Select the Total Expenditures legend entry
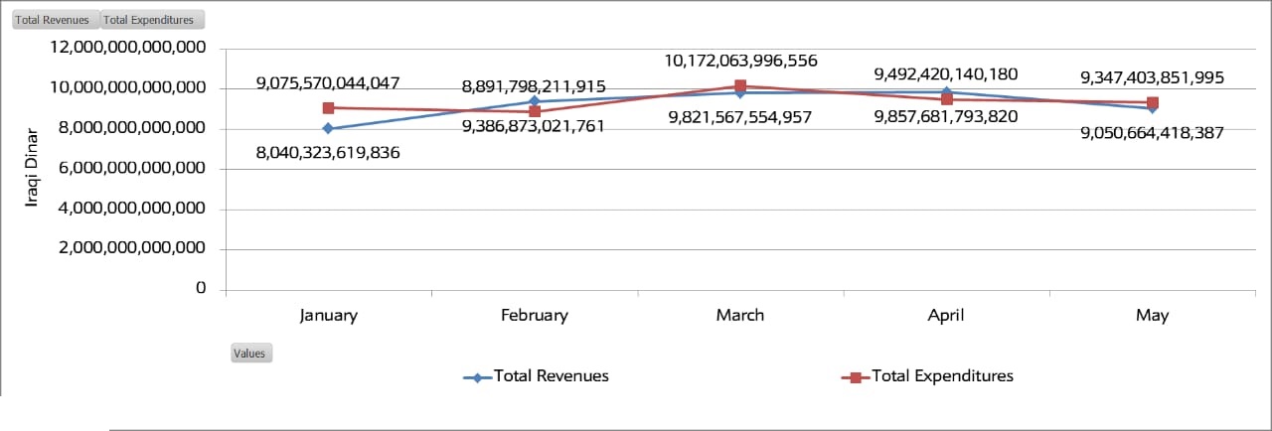Viewport: 1272px width, 431px height. click(x=942, y=376)
